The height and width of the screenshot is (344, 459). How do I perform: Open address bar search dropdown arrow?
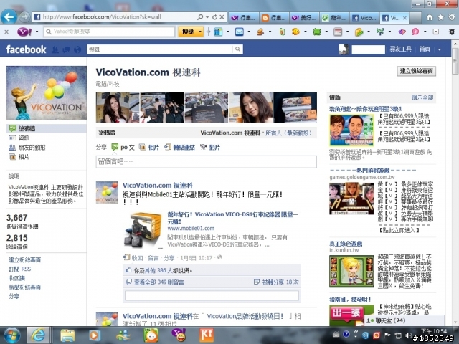207,17
